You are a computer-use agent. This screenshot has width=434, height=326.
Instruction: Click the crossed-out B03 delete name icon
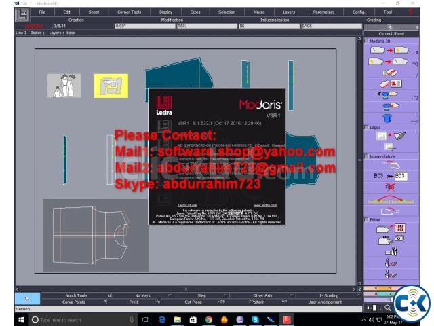390,187
